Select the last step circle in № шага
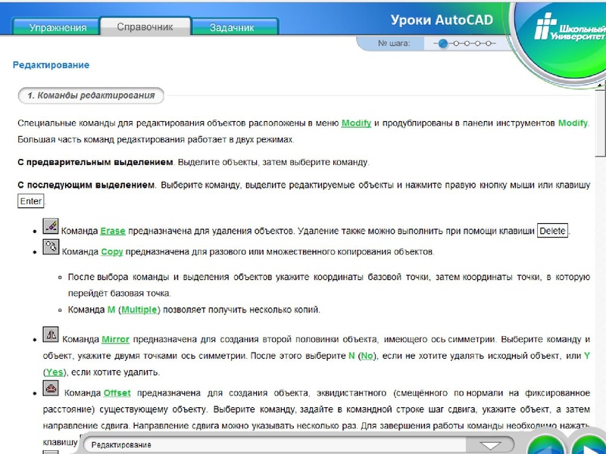This screenshot has height=454, width=606. (489, 44)
